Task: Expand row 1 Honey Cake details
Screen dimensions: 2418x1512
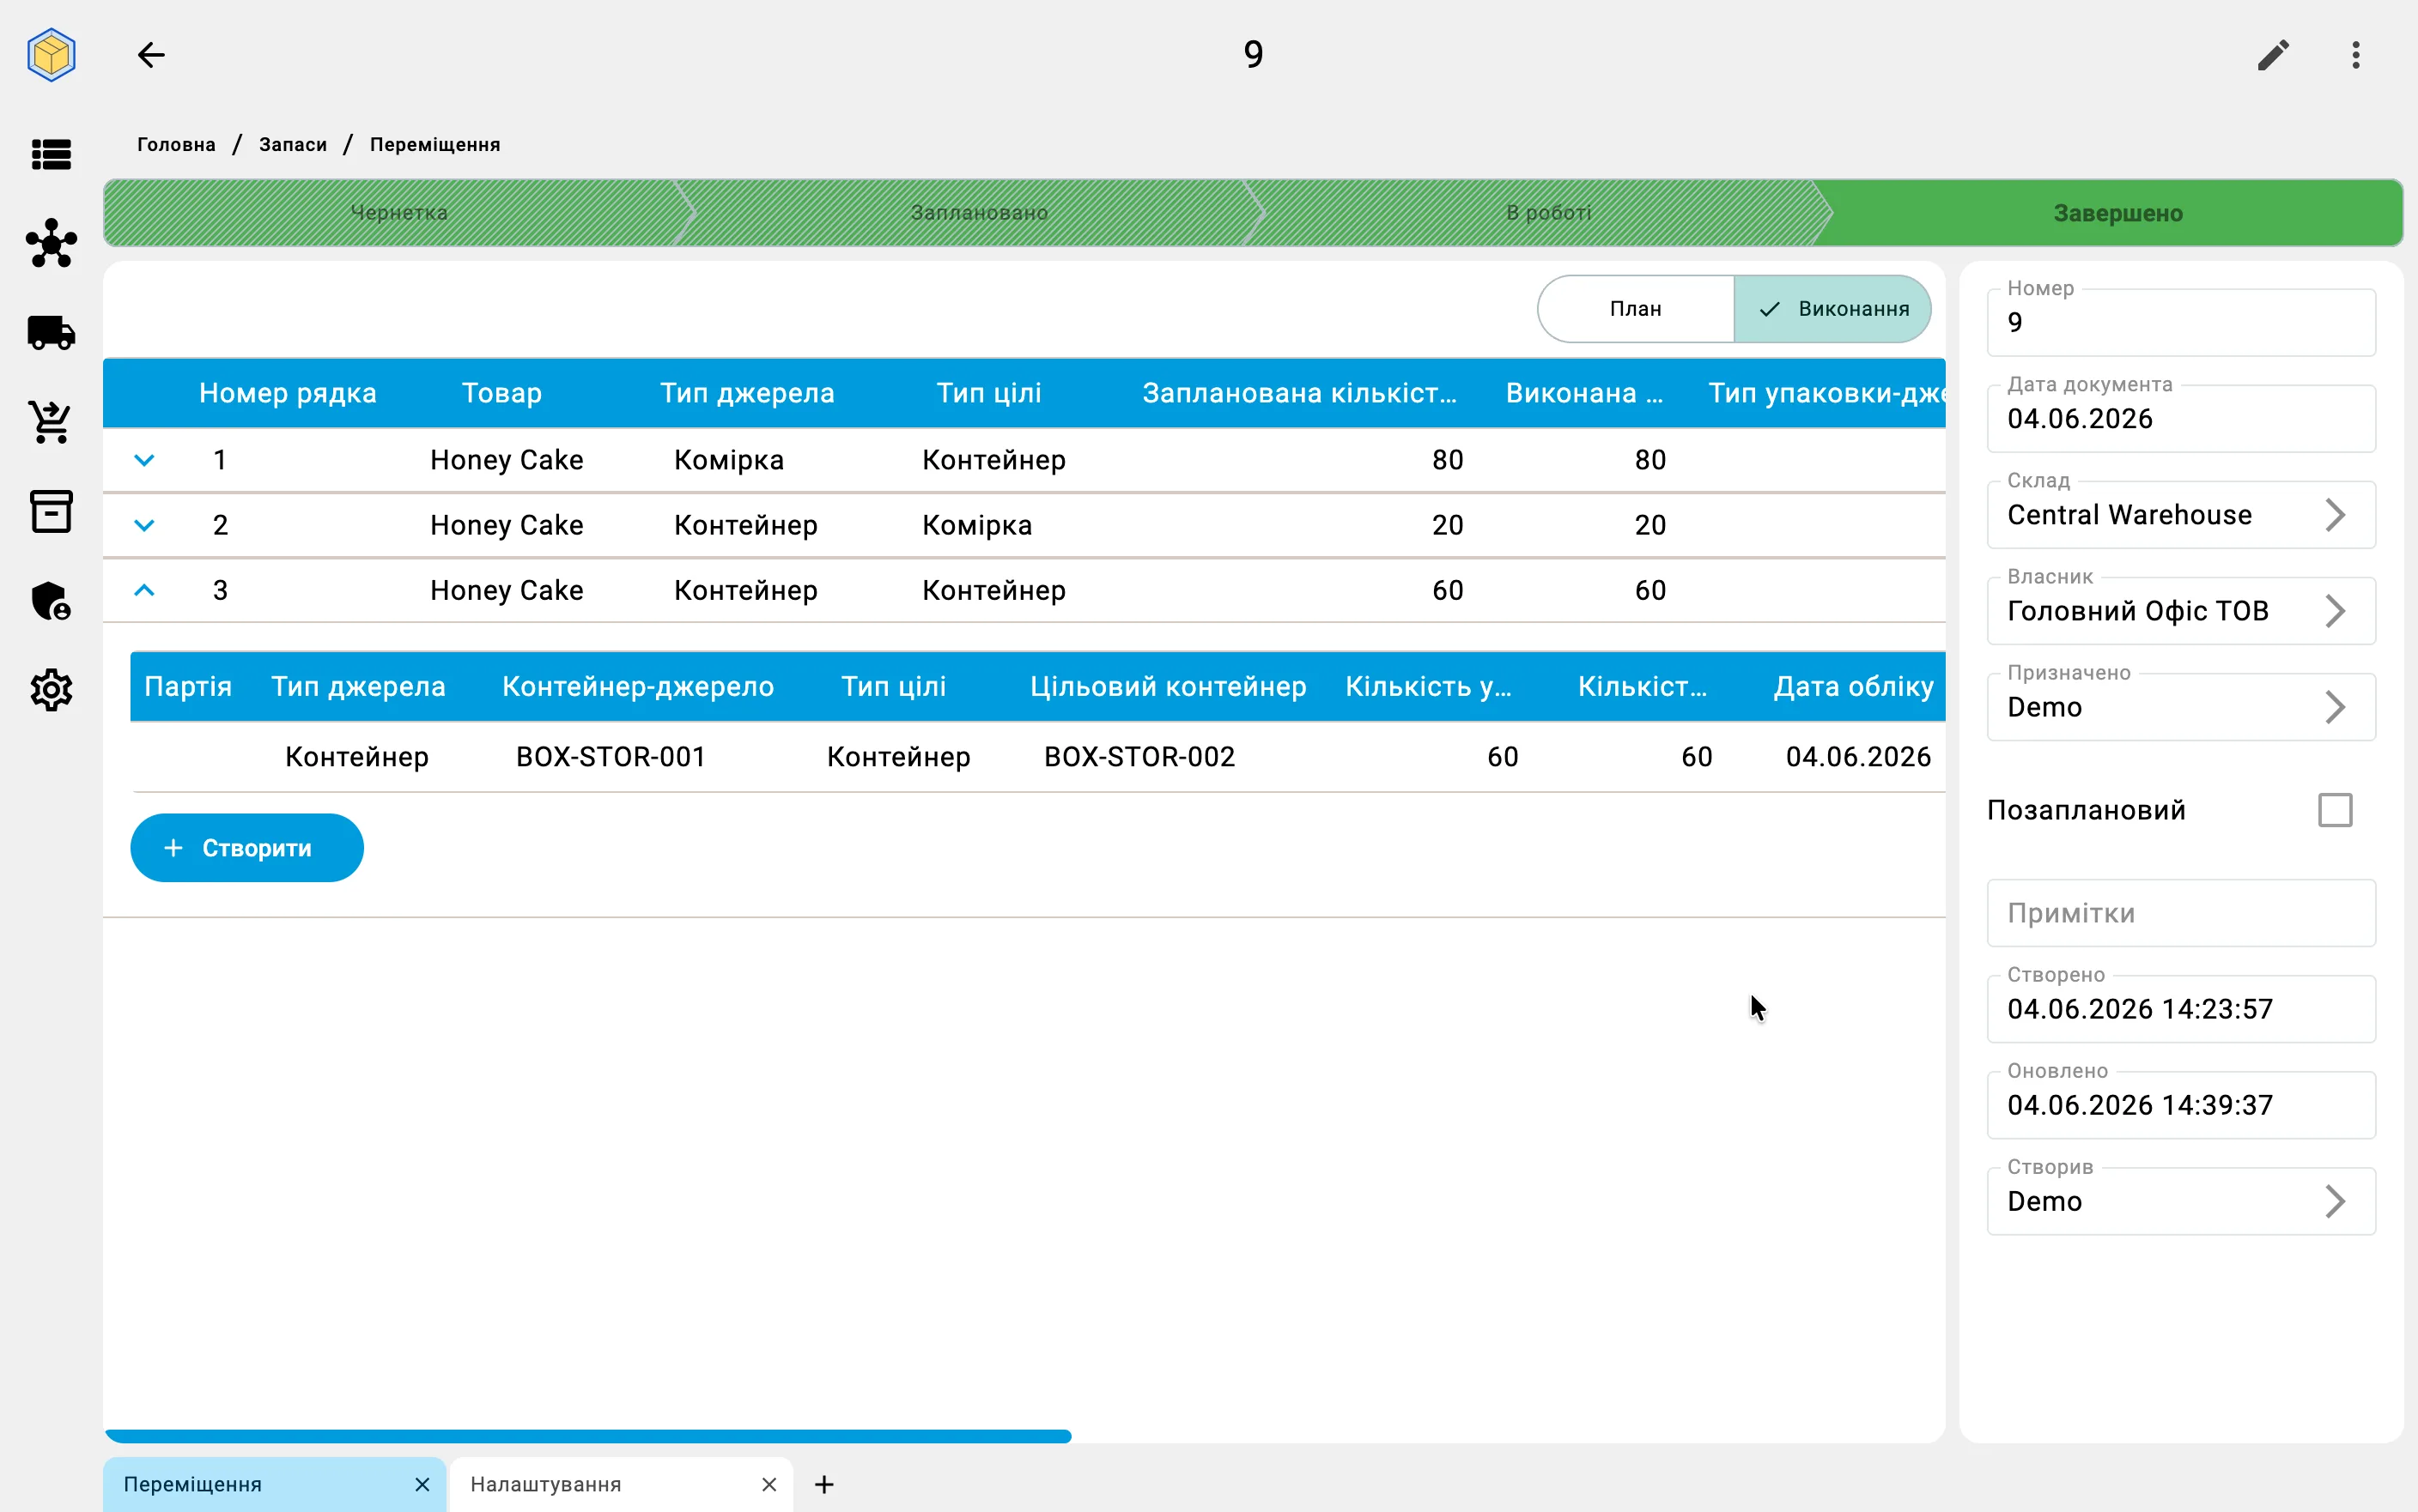Action: (144, 460)
